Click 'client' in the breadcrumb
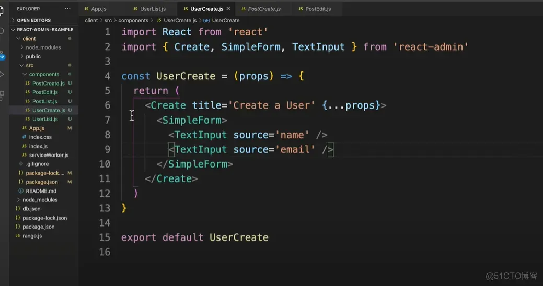543x286 pixels. pos(91,20)
